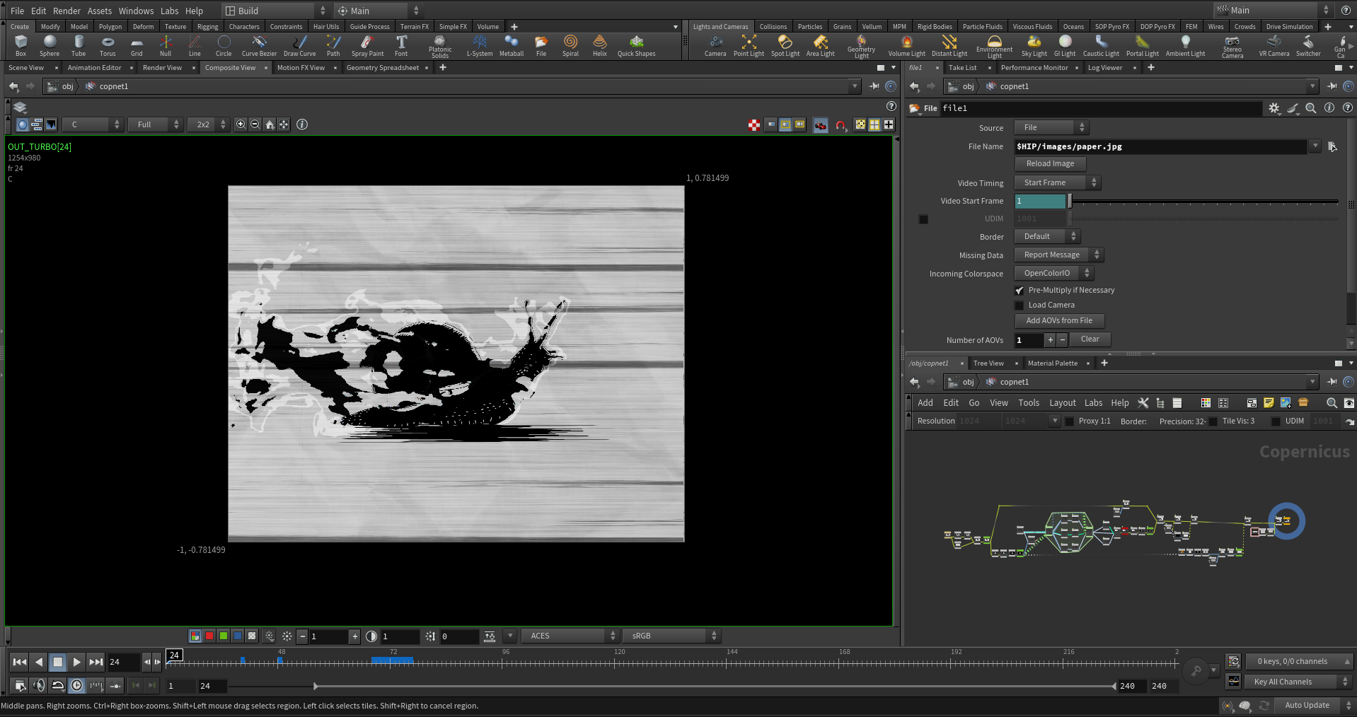Toggle the UDIM checkbox in network toolbar
The height and width of the screenshot is (717, 1357).
tap(1276, 421)
